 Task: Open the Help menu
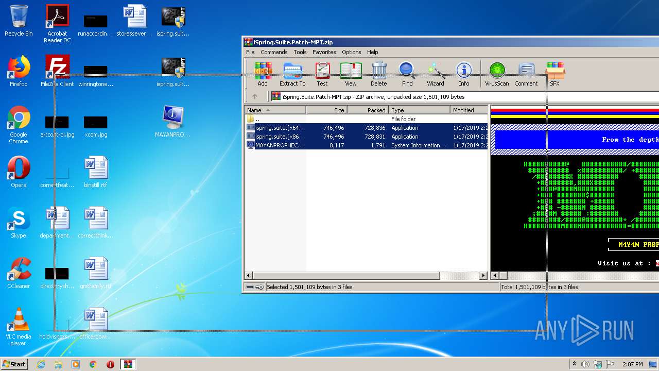click(373, 52)
